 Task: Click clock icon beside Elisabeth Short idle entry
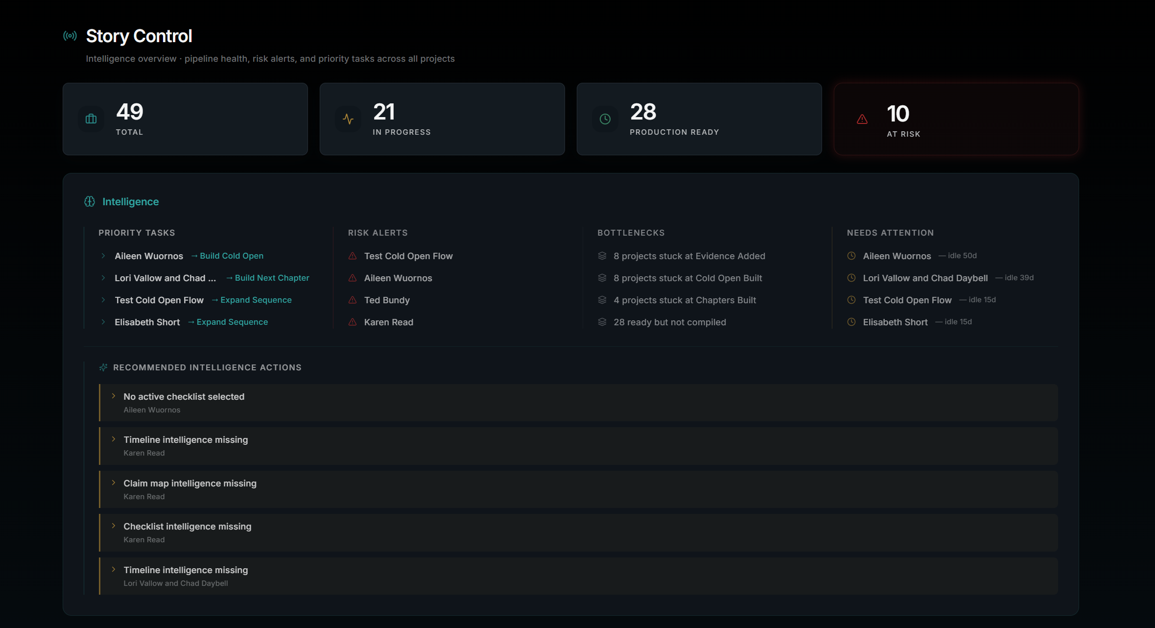pos(851,322)
